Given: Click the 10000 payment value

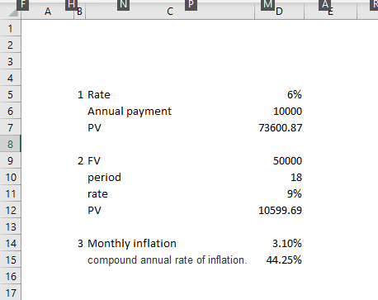Looking at the screenshot, I should (x=287, y=112).
